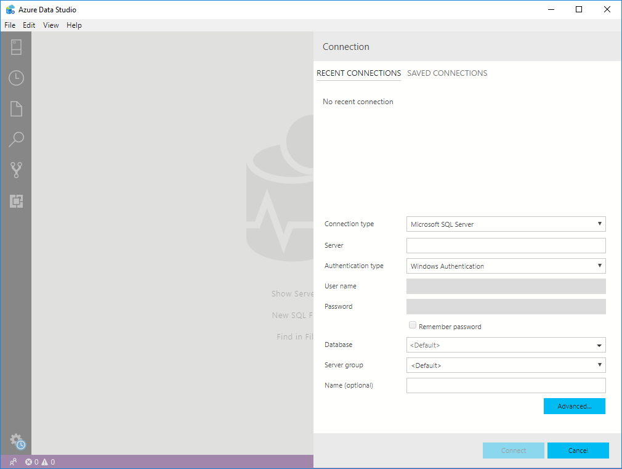Open the Extensions icon in sidebar
This screenshot has width=622, height=469.
tap(16, 201)
